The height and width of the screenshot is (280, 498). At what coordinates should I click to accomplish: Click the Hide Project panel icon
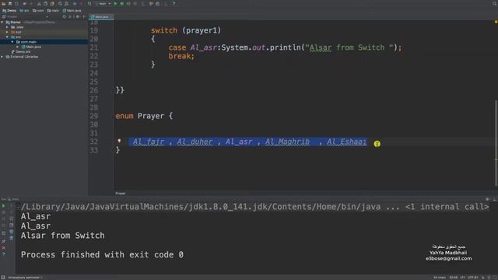84,16
